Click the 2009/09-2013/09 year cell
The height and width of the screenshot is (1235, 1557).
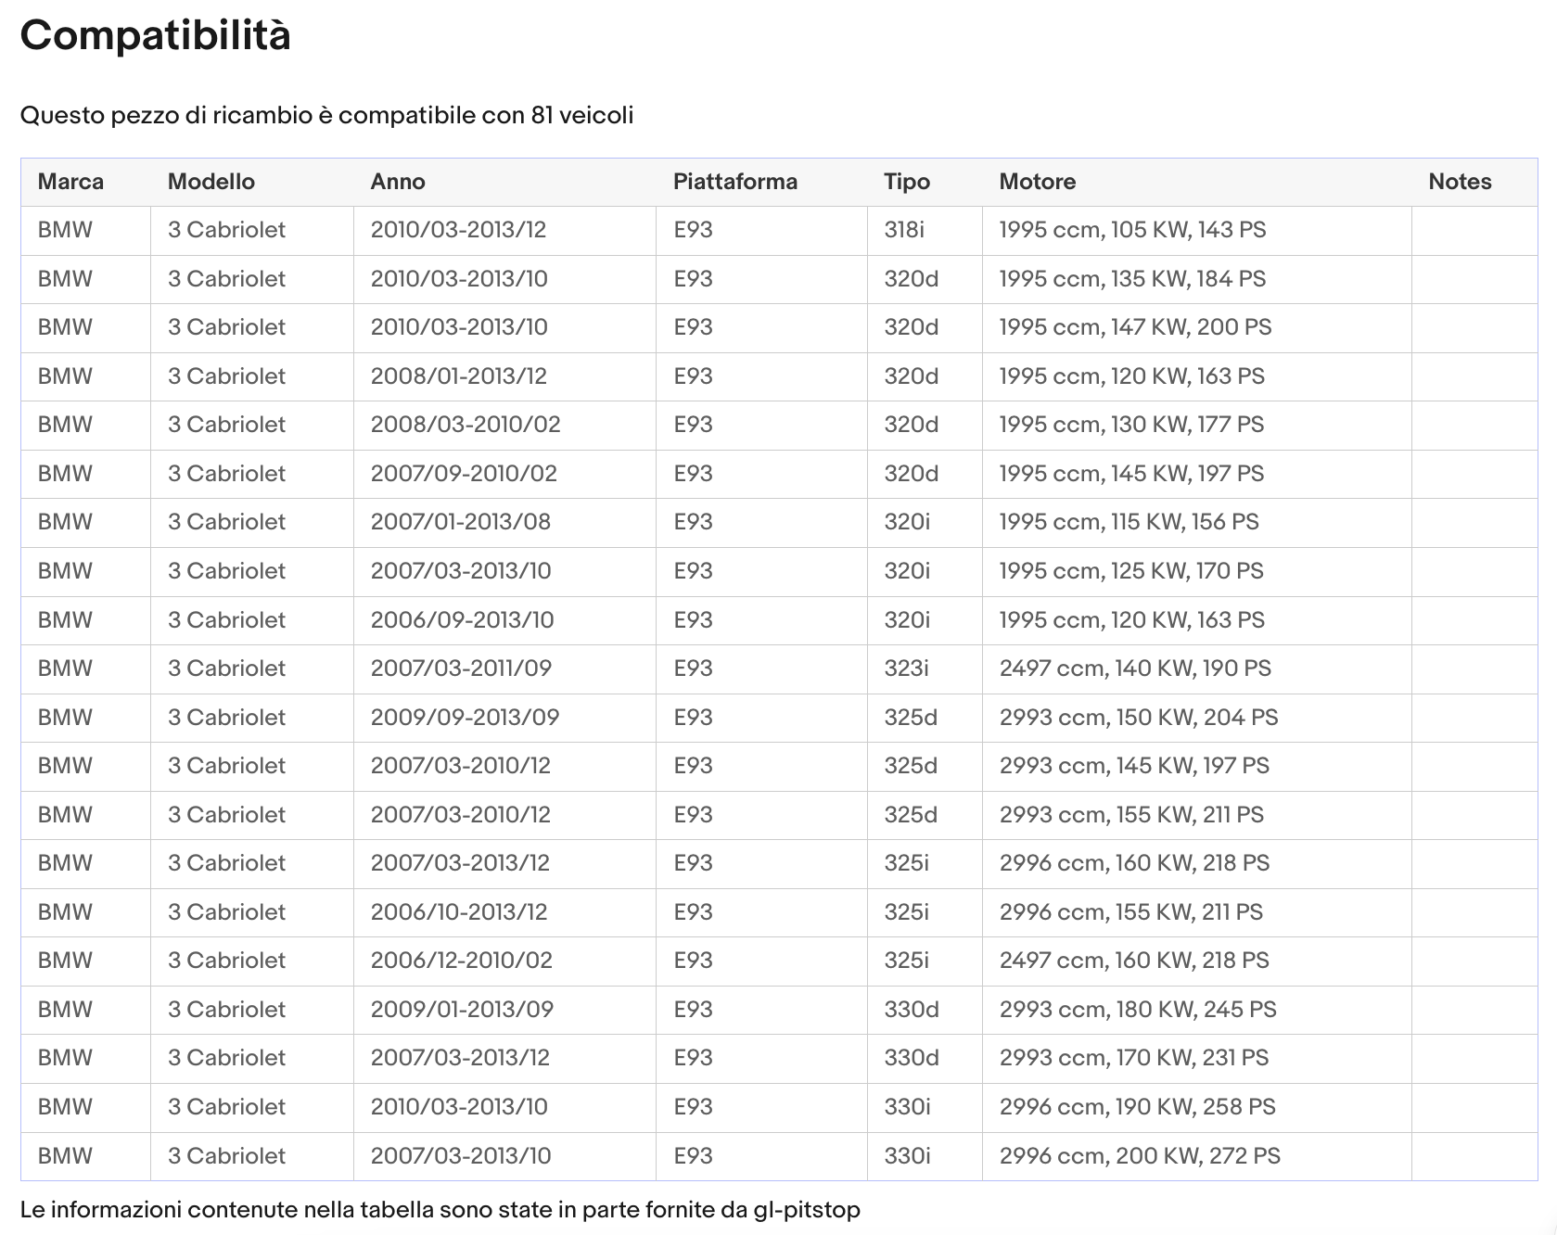[504, 718]
